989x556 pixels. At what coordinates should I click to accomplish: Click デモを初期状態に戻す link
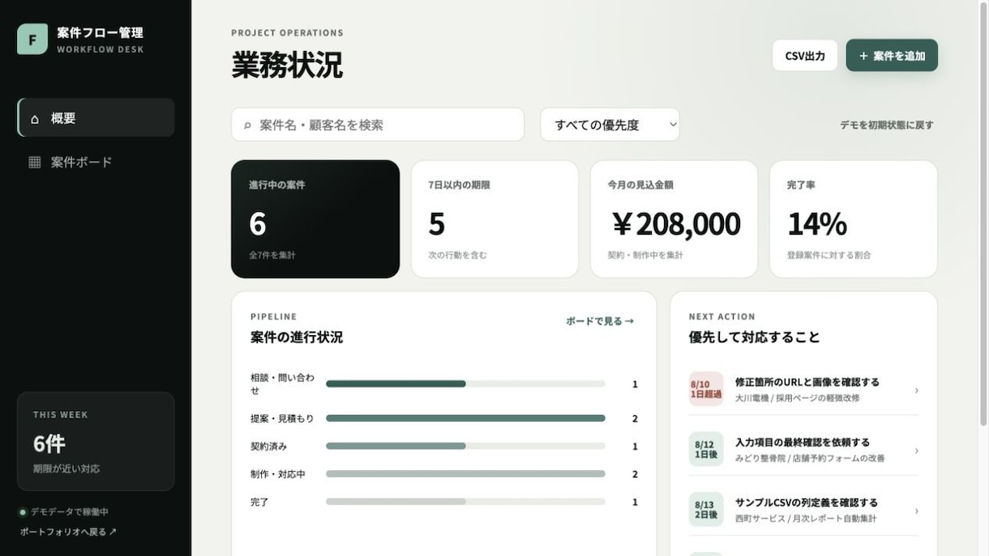887,125
